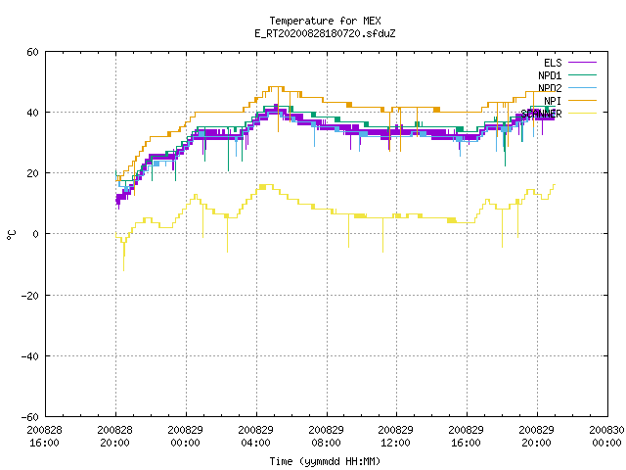
Task: Click the x-axis tick 200828 16:00
Action: click(x=45, y=437)
